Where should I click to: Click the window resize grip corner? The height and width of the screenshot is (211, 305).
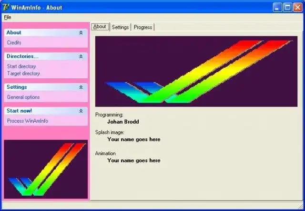[300, 206]
